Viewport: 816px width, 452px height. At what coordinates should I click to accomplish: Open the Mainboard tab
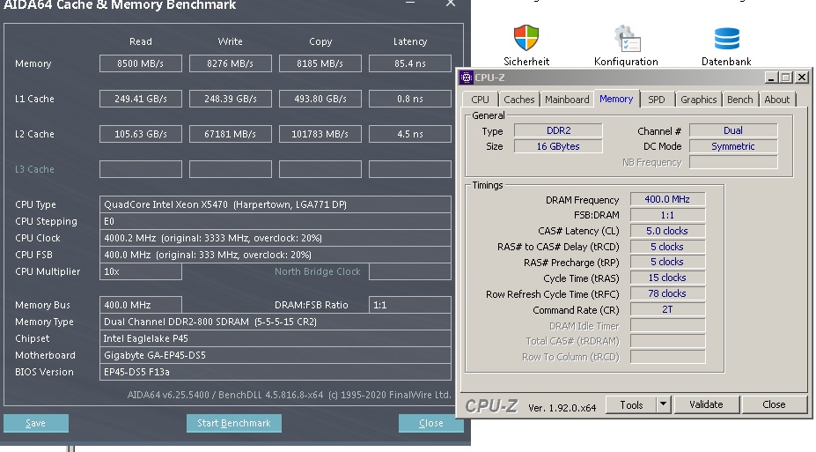pos(567,100)
